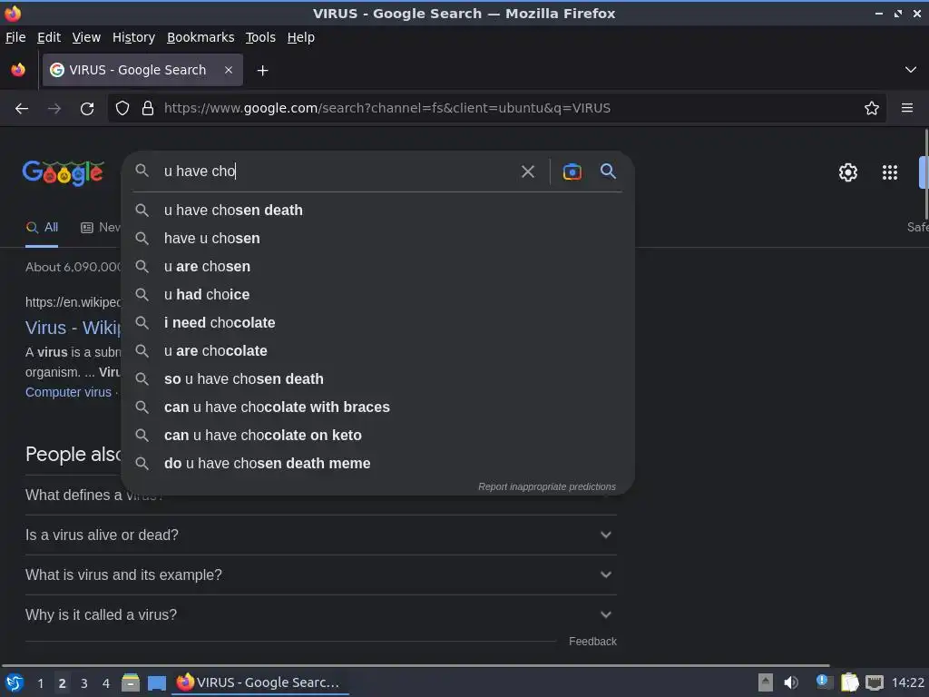Image resolution: width=929 pixels, height=697 pixels.
Task: Click 'Report inappropriate predictions' link
Action: tap(547, 486)
